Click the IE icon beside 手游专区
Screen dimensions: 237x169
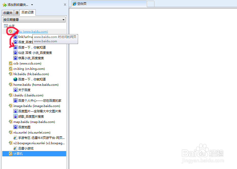coord(15,138)
